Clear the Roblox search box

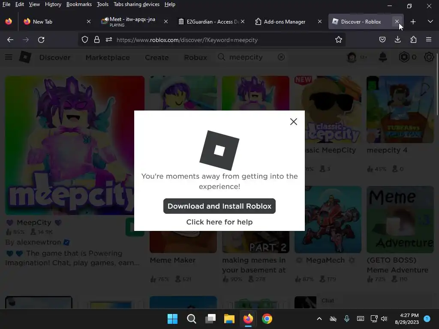281,57
